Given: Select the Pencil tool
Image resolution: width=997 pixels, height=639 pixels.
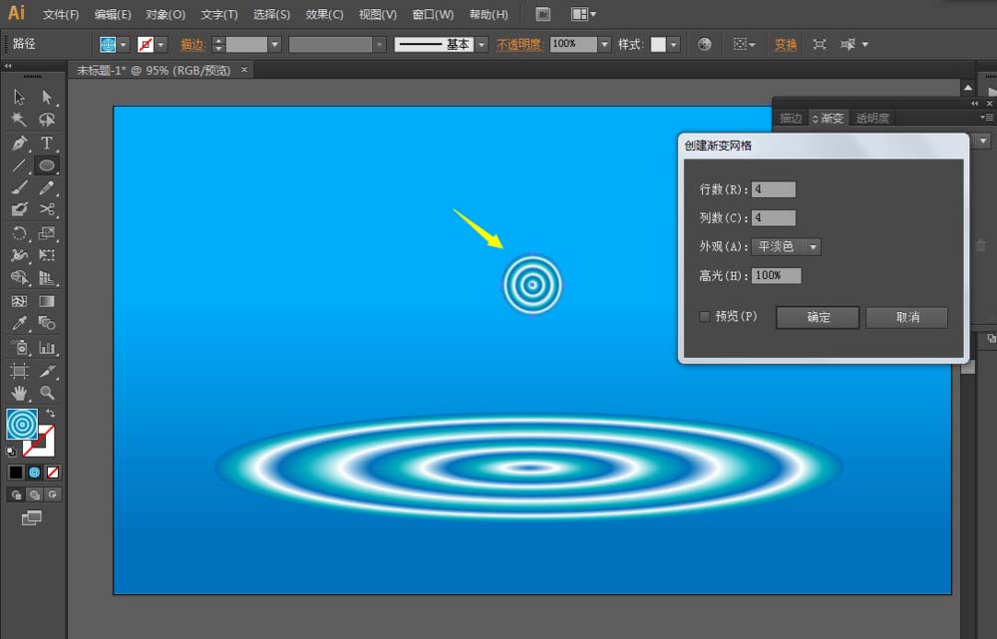Looking at the screenshot, I should click(x=47, y=187).
